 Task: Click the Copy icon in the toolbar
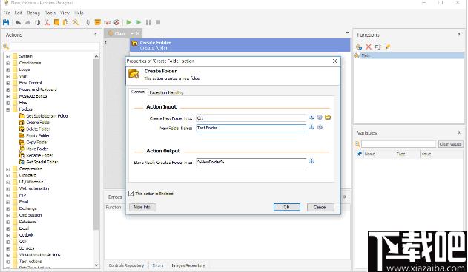[x=56, y=22]
